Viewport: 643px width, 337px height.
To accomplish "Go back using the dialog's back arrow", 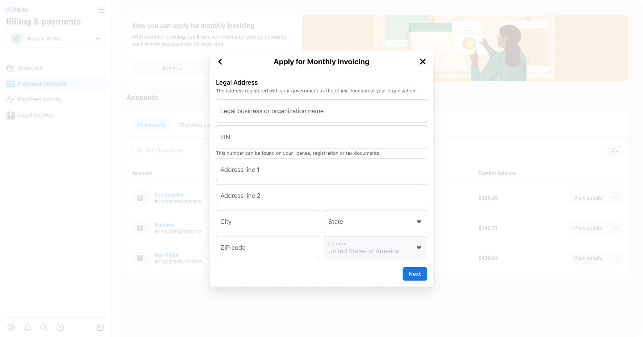I will (220, 62).
